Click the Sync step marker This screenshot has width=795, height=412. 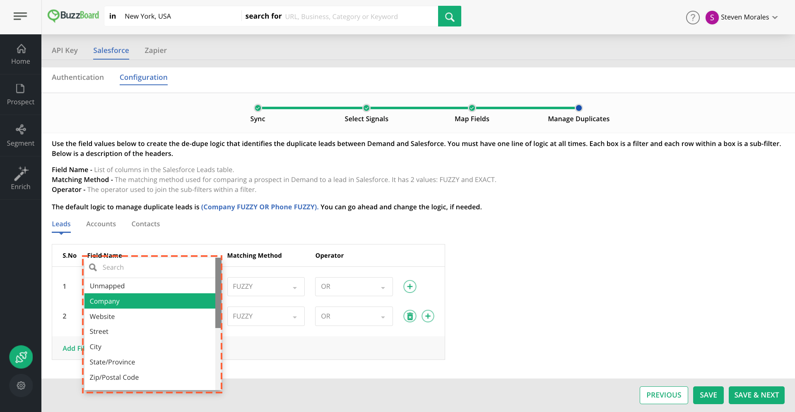tap(258, 108)
